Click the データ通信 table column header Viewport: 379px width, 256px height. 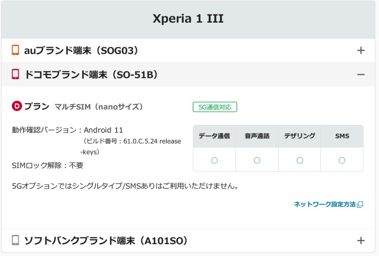[214, 136]
